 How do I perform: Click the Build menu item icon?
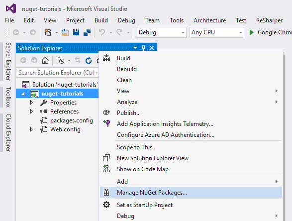click(106, 58)
